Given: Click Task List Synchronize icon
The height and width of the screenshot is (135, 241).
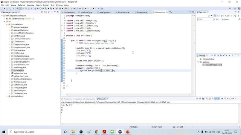Looking at the screenshot, I should pyautogui.click(x=235, y=16).
